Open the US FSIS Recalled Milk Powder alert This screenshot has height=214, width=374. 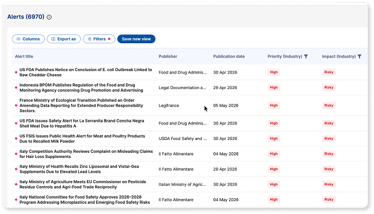(82, 138)
